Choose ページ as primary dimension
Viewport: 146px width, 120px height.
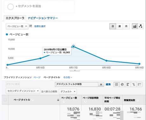point(37,77)
